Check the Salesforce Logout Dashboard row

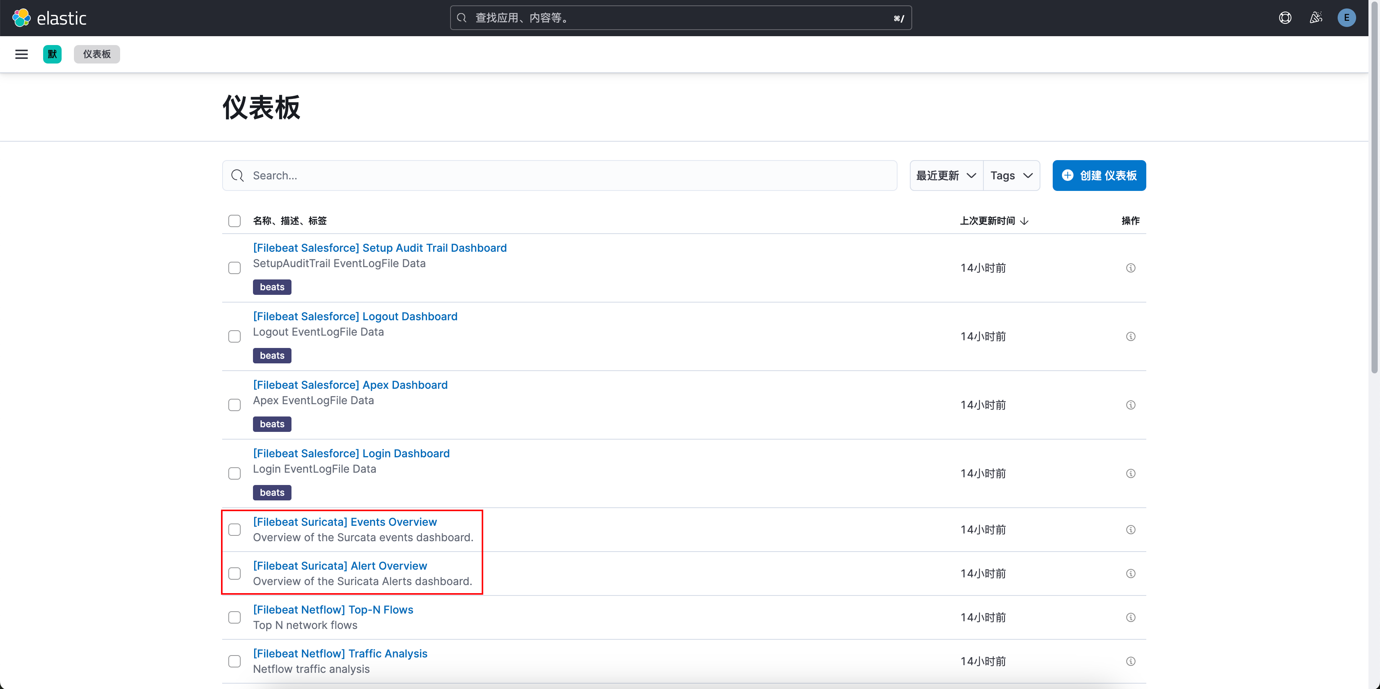tap(234, 336)
